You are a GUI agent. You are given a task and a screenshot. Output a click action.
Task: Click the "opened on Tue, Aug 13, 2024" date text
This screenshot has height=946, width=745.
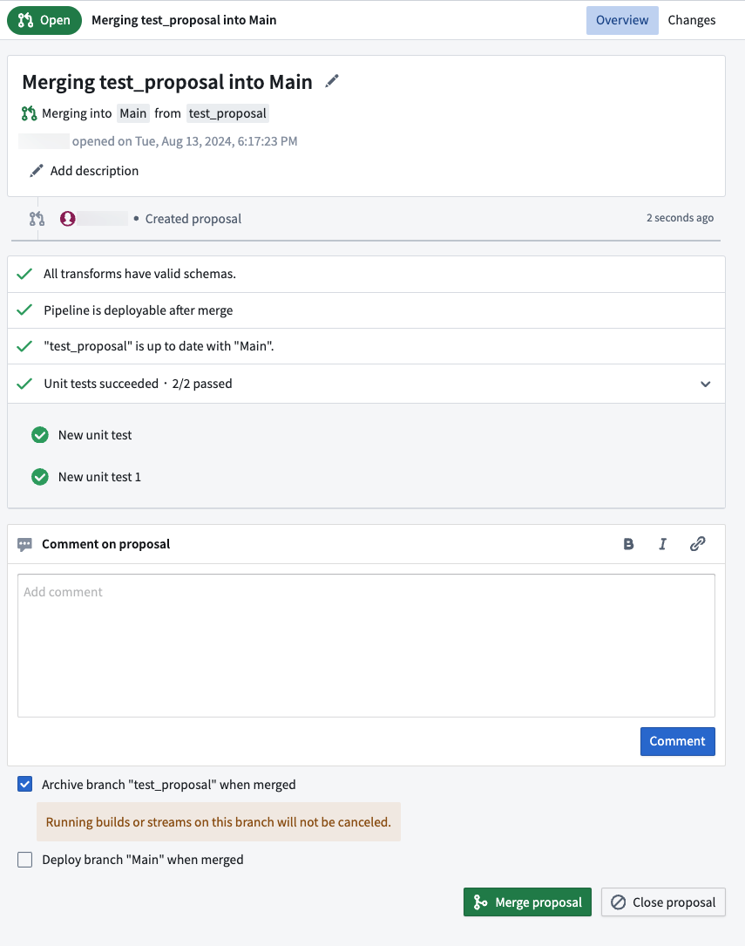point(185,141)
